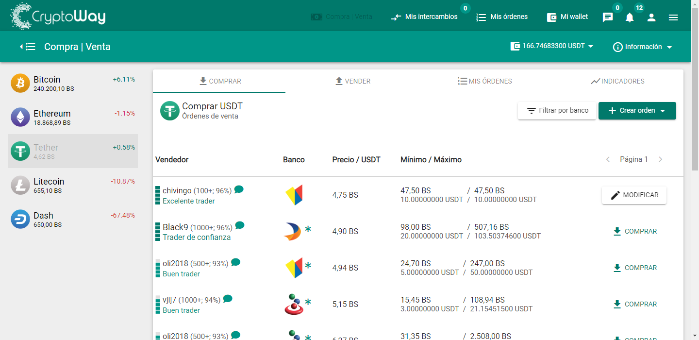Click Vendedor column header
Screen dimensions: 699x340
click(x=172, y=159)
